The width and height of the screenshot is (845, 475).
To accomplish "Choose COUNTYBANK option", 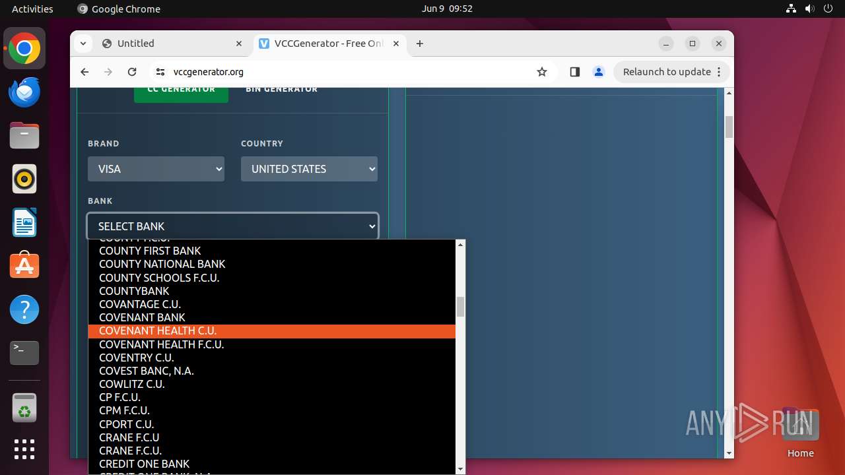I will click(272, 291).
